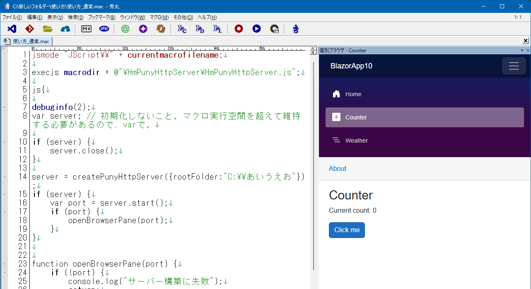Open the About link
This screenshot has width=531, height=289.
[x=338, y=168]
